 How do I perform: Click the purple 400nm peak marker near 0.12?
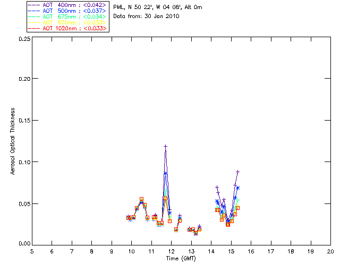point(165,147)
